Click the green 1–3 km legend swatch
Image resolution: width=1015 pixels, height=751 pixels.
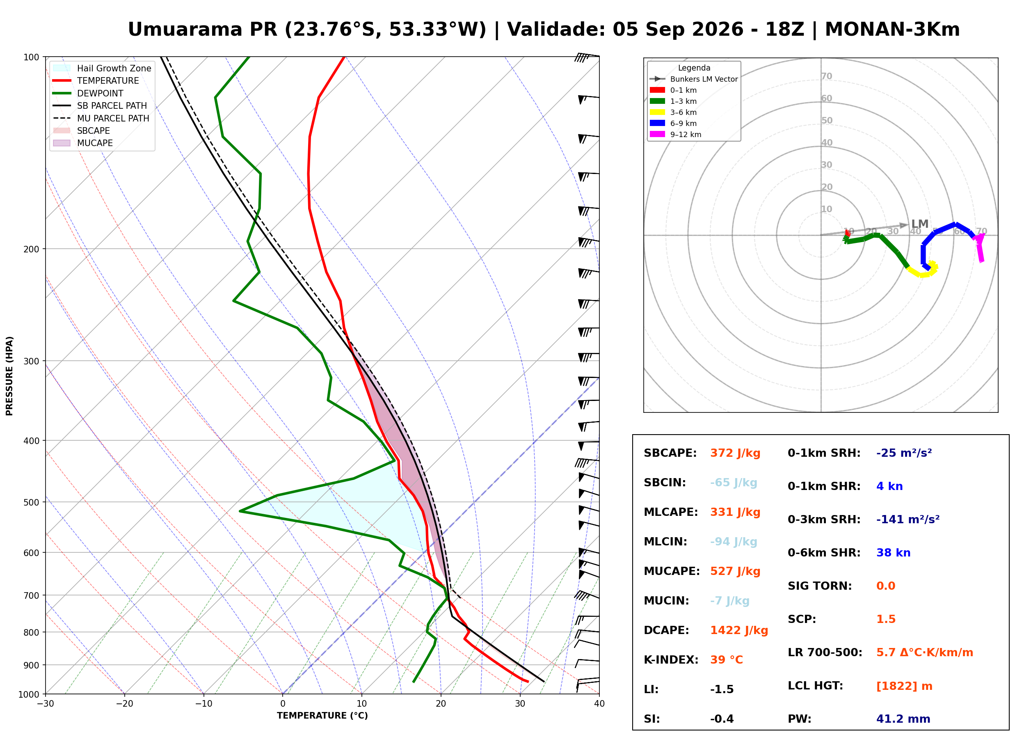pyautogui.click(x=657, y=101)
